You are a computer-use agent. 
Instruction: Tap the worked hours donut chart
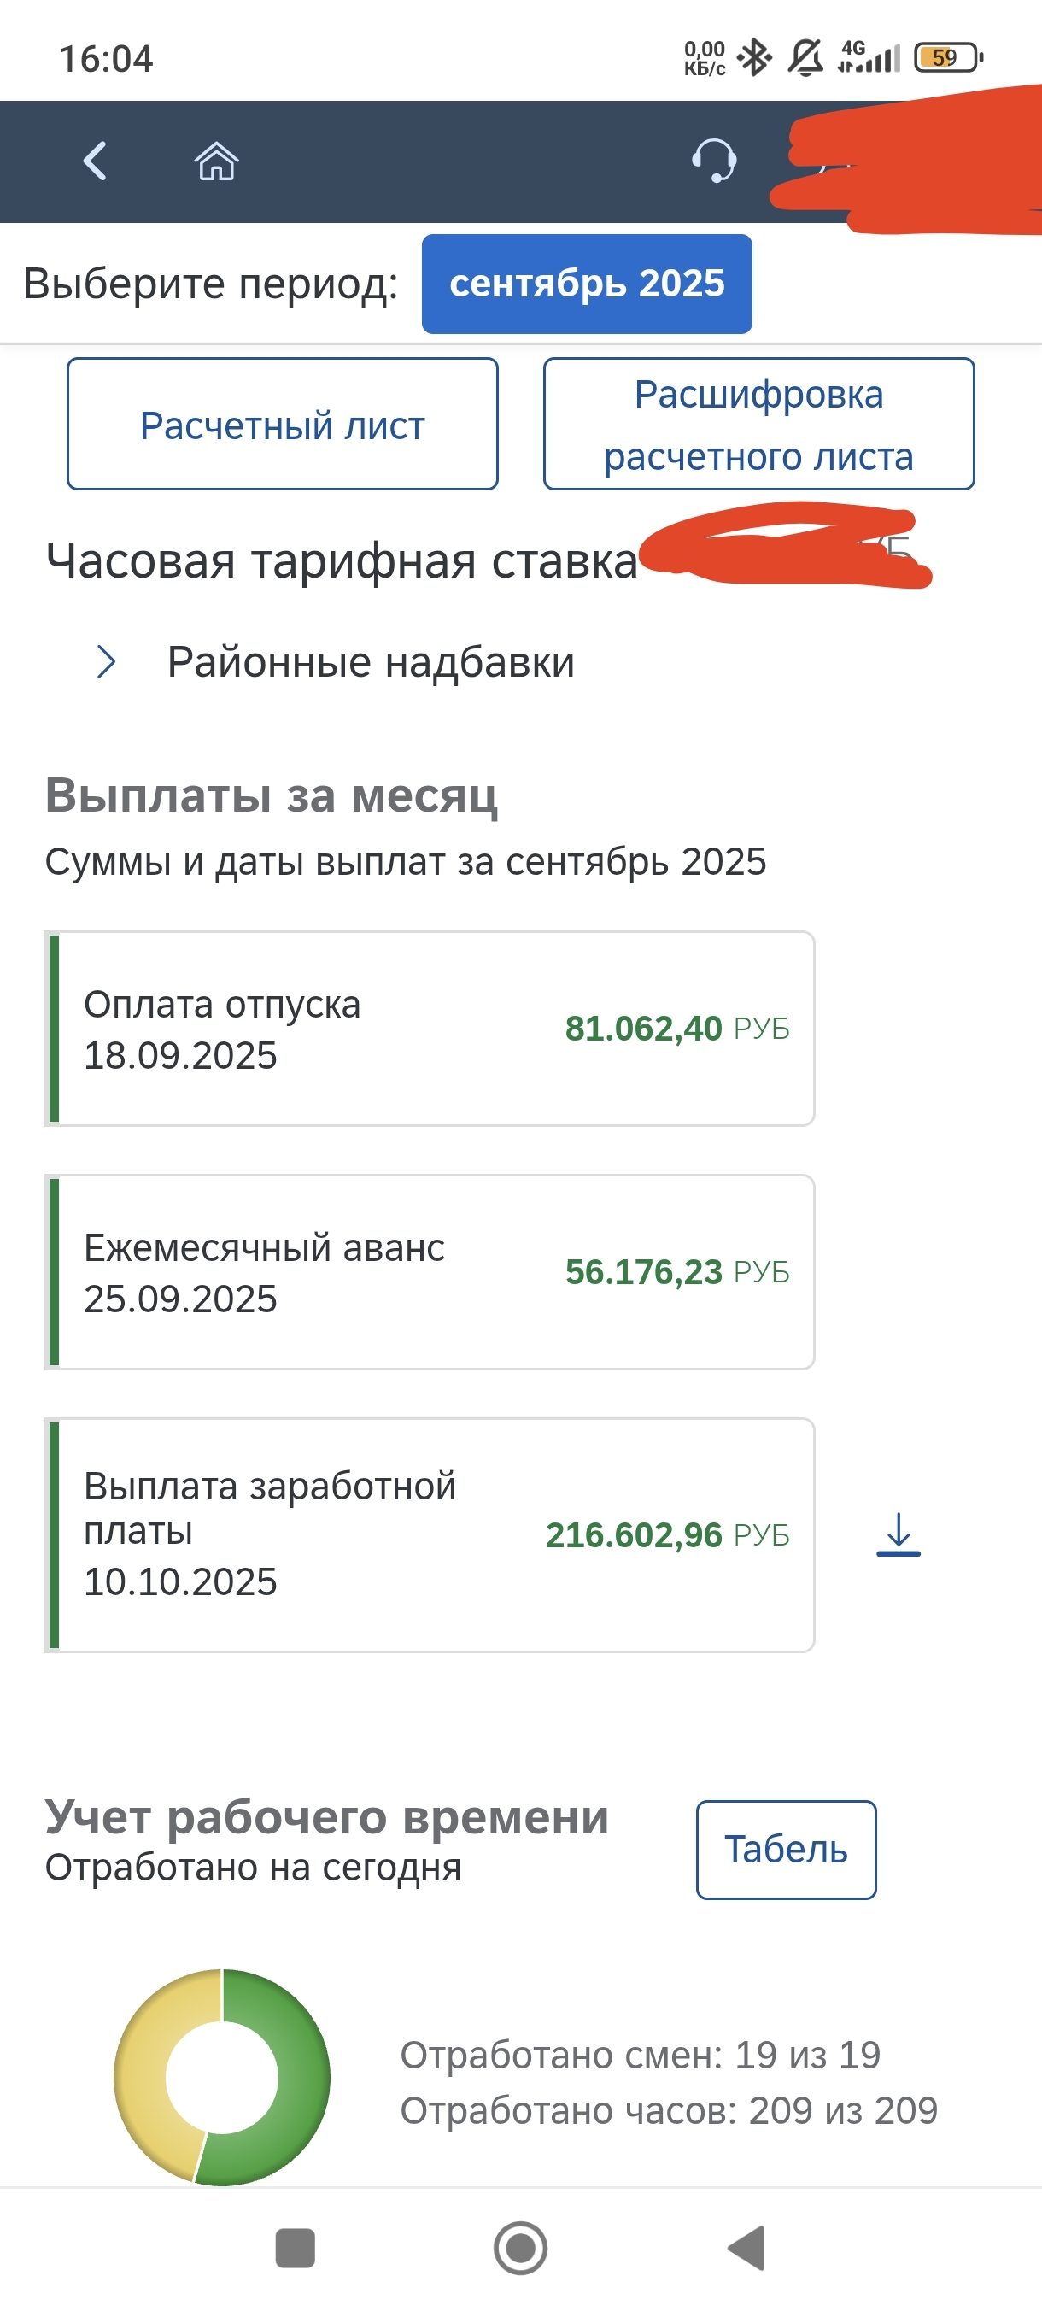pyautogui.click(x=222, y=2077)
